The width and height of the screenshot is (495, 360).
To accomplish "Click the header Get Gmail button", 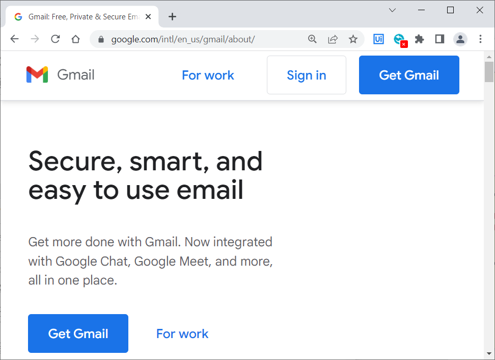I will [409, 75].
